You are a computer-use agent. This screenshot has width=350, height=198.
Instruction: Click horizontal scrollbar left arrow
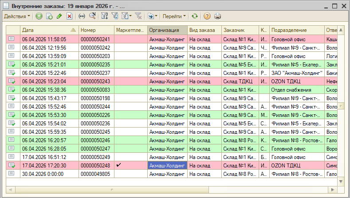point(10,190)
